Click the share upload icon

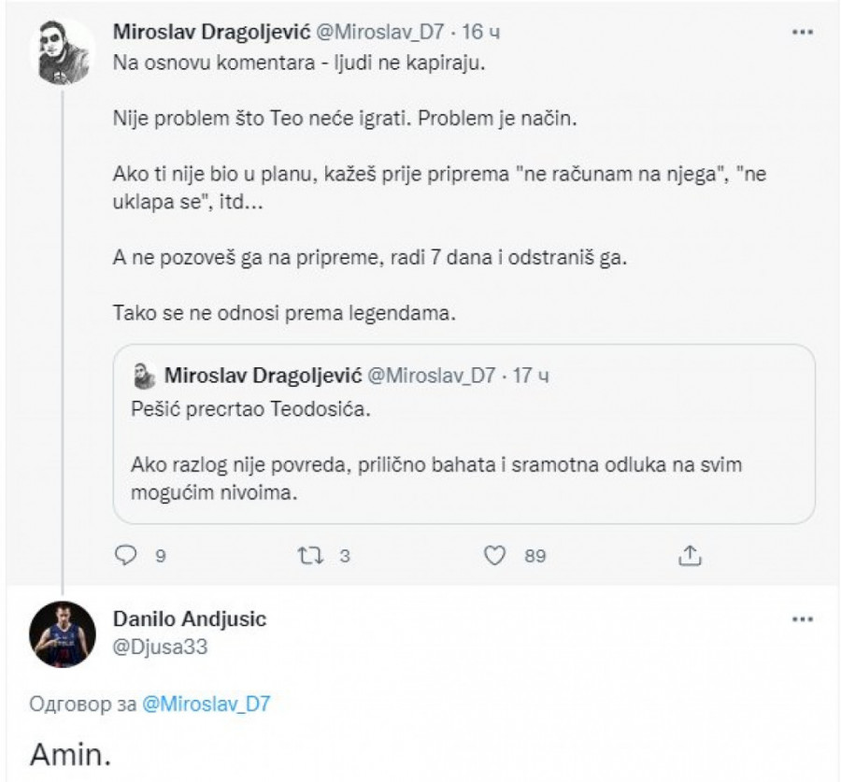(x=688, y=555)
